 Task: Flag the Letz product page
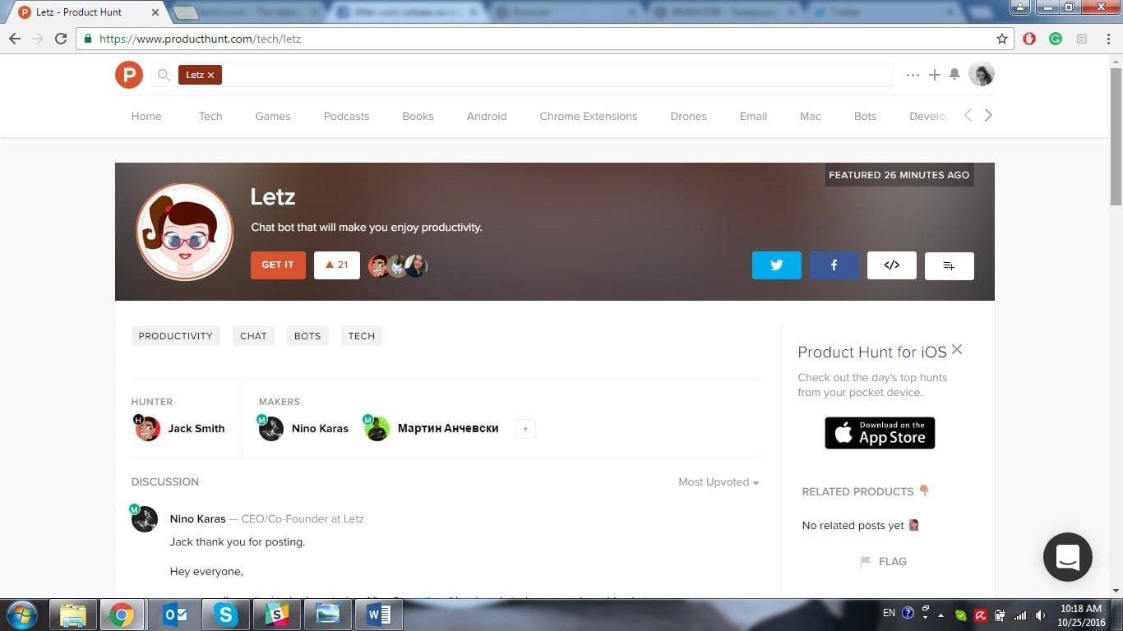click(885, 561)
